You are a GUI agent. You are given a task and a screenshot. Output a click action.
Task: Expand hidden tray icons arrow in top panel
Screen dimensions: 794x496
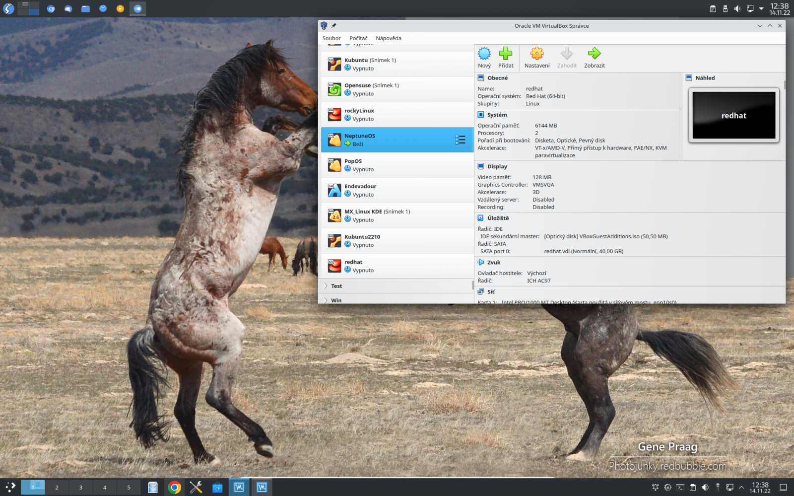(761, 8)
